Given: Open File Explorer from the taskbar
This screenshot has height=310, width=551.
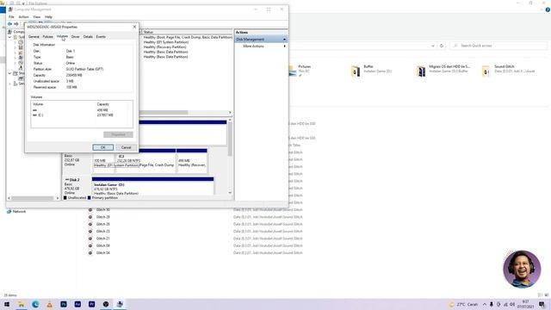Looking at the screenshot, I should click(21, 304).
